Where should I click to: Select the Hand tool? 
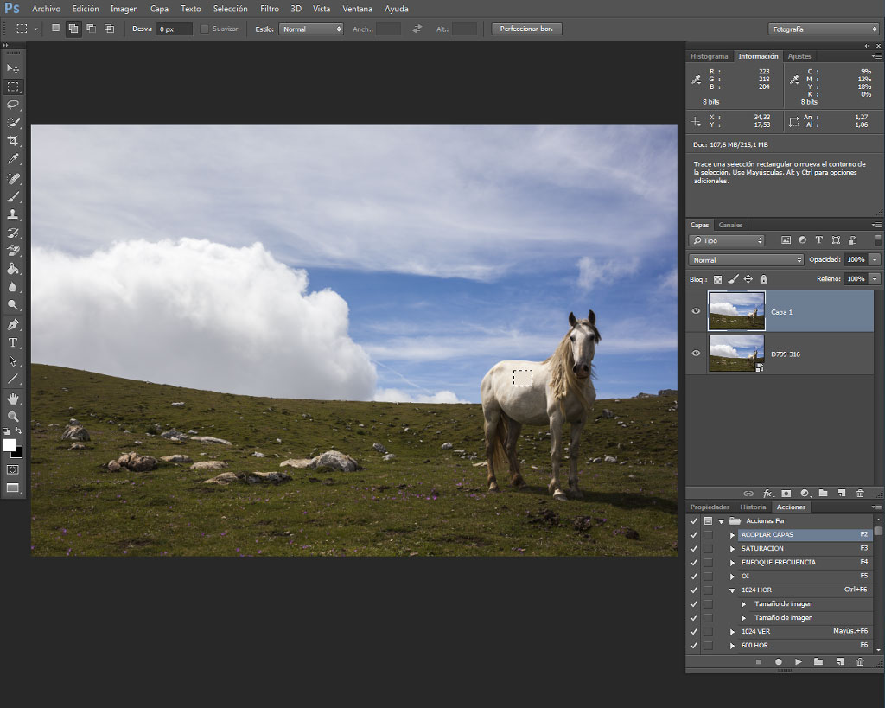pos(12,399)
